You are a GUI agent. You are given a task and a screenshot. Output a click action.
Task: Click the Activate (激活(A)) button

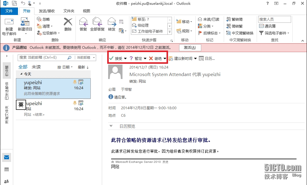pos(190,48)
